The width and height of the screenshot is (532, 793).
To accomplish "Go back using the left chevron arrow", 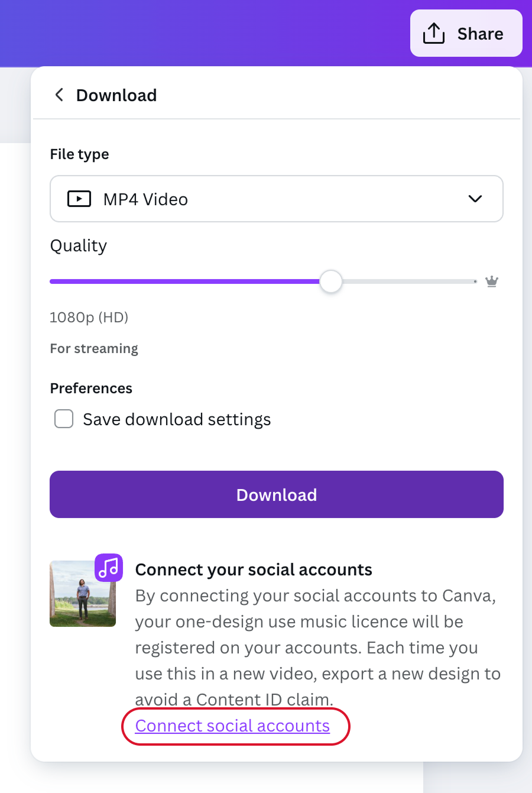I will pos(59,95).
